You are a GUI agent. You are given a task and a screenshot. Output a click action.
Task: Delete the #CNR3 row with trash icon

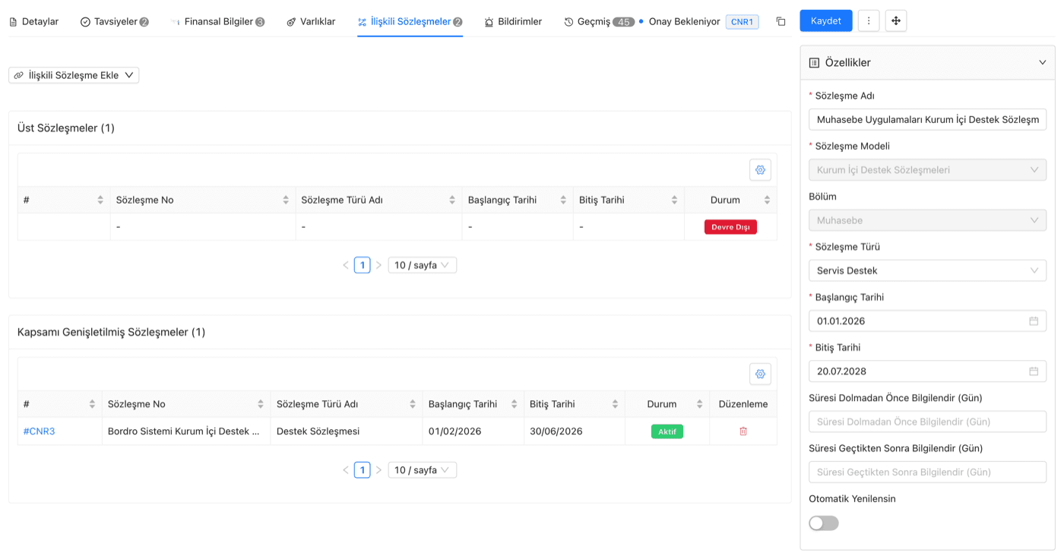[x=743, y=431]
